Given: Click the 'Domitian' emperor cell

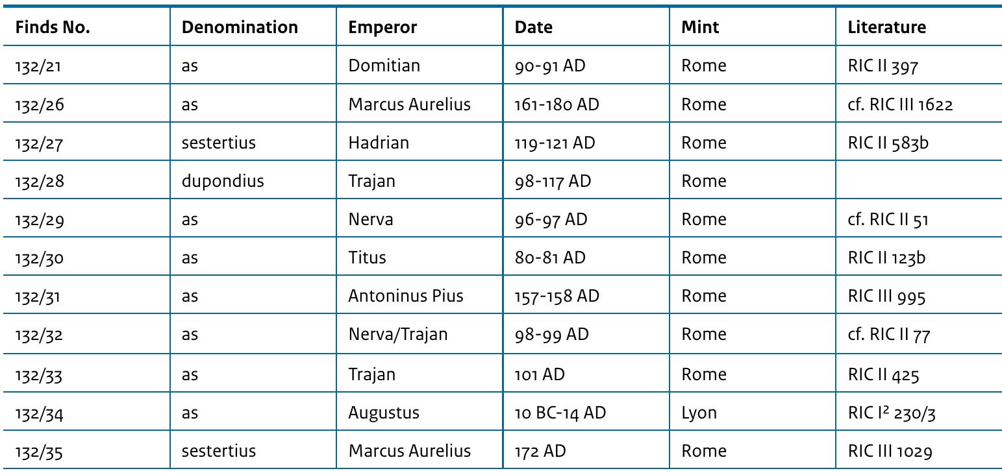Looking at the screenshot, I should click(384, 66).
